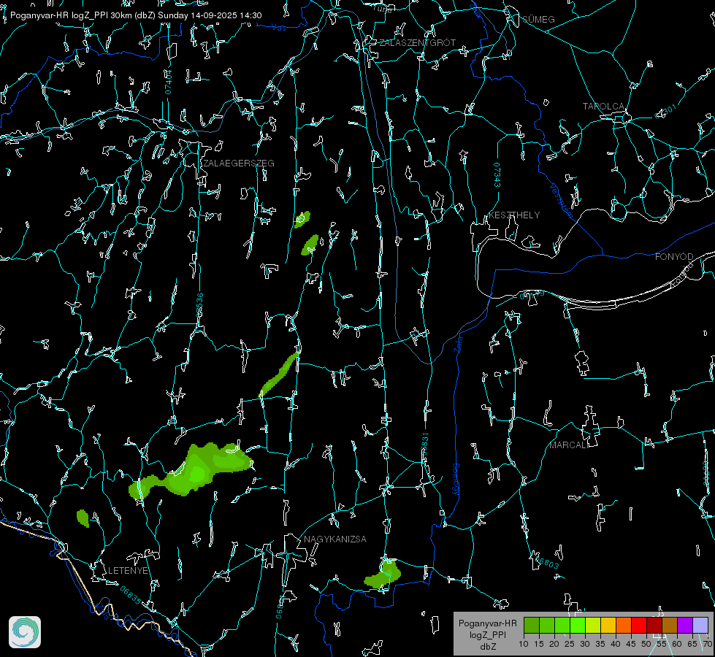Click the dbZ unit label in the legend
The width and height of the screenshot is (715, 657).
[x=488, y=647]
